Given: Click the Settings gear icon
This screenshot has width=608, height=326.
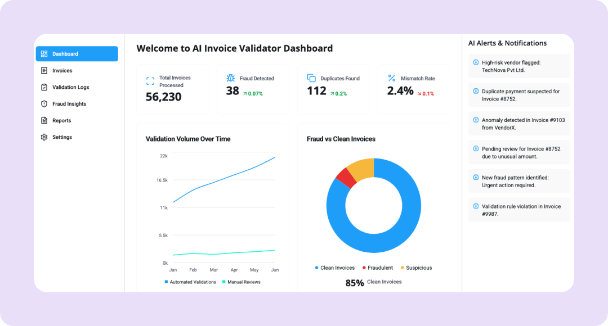Looking at the screenshot, I should [44, 137].
